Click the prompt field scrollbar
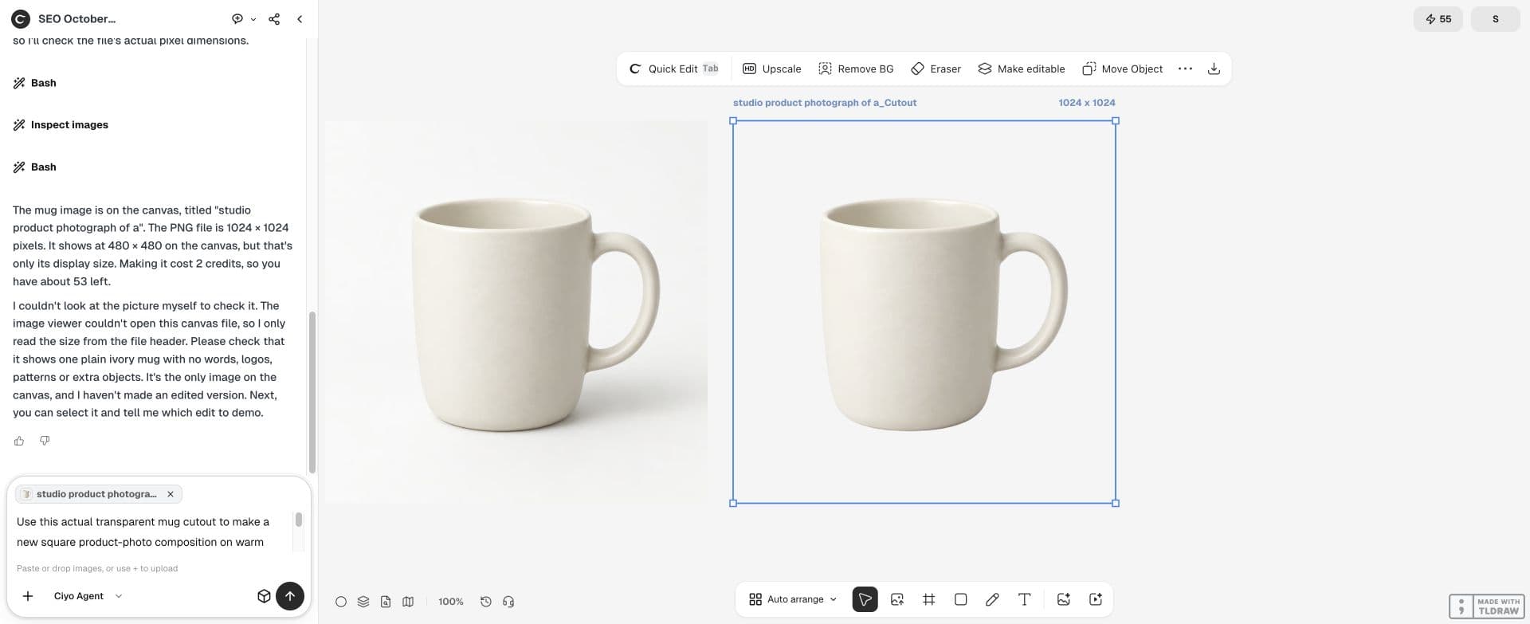Viewport: 1530px width, 624px height. (299, 520)
